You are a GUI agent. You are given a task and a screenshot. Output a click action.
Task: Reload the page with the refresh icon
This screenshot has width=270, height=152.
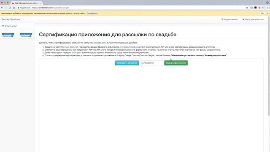pyautogui.click(x=10, y=8)
